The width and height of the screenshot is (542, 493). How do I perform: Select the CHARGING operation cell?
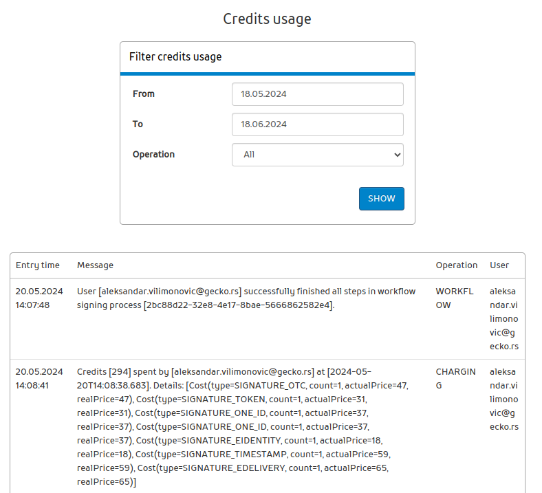(455, 379)
